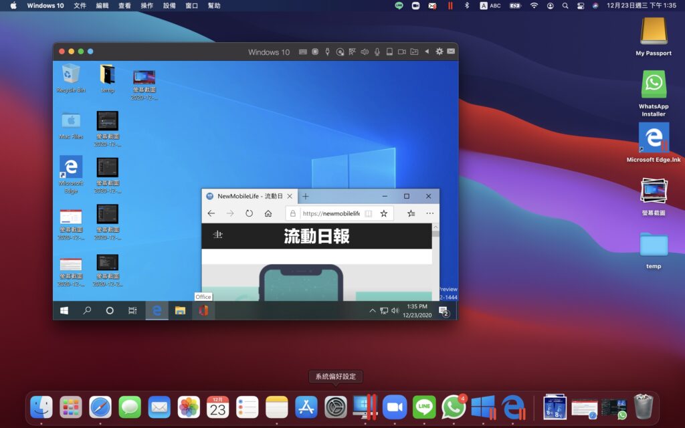Open Zoom in the Dock
This screenshot has width=685, height=428.
click(395, 407)
